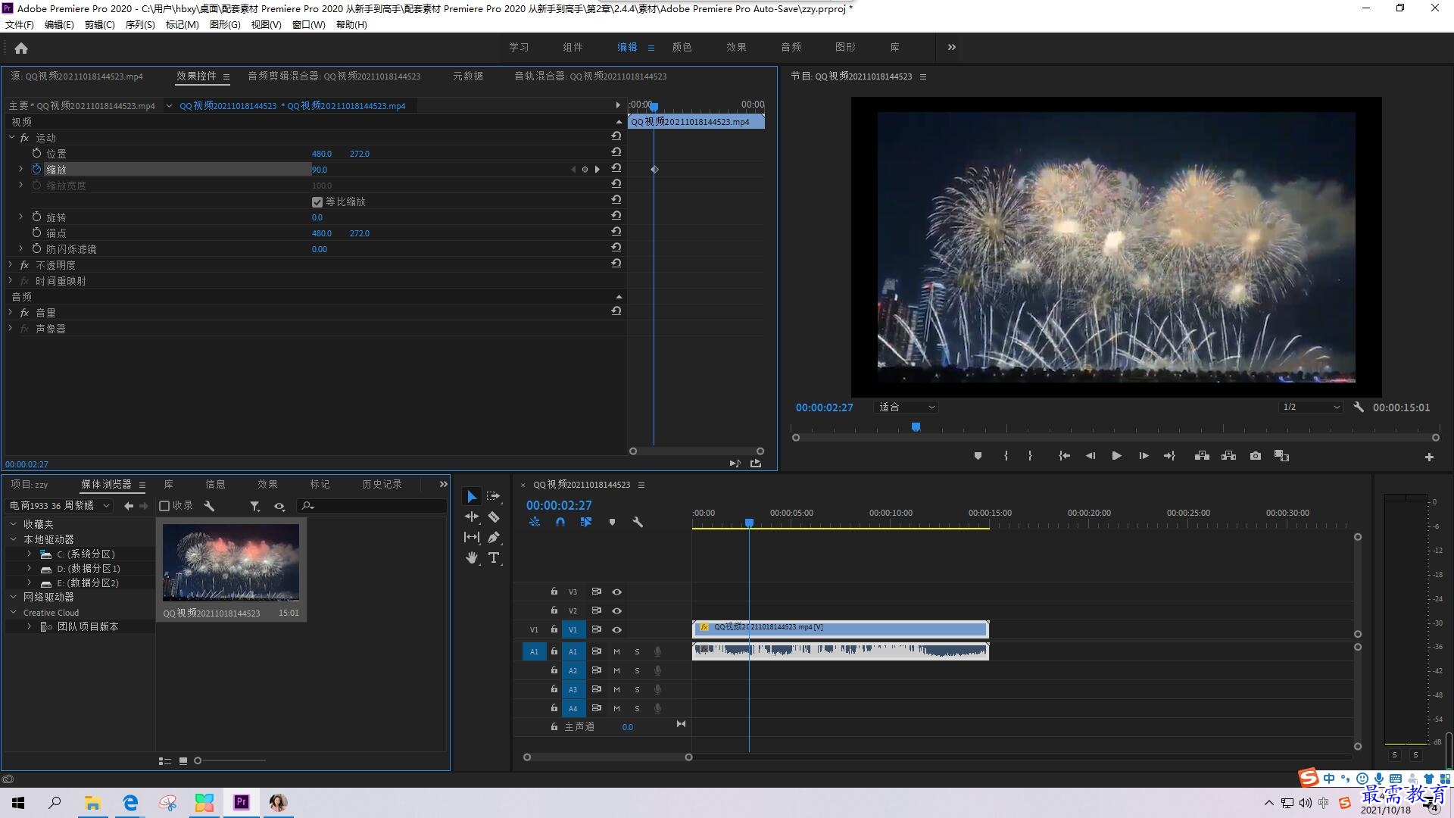Go to In point in program monitor
This screenshot has height=818, width=1454.
pyautogui.click(x=1064, y=456)
